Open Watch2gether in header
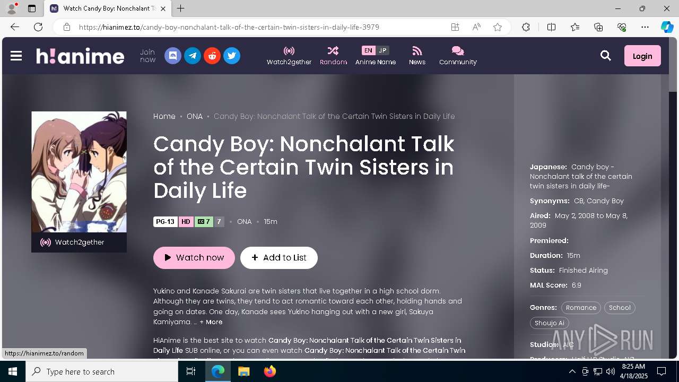 coord(289,56)
